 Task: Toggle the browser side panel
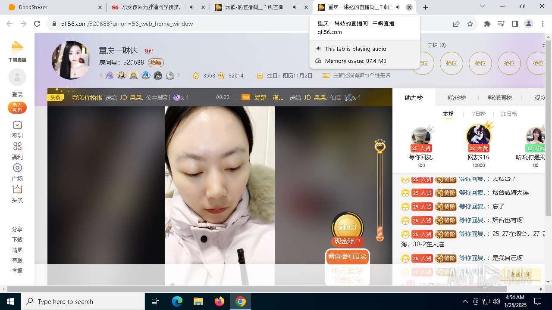pyautogui.click(x=515, y=24)
